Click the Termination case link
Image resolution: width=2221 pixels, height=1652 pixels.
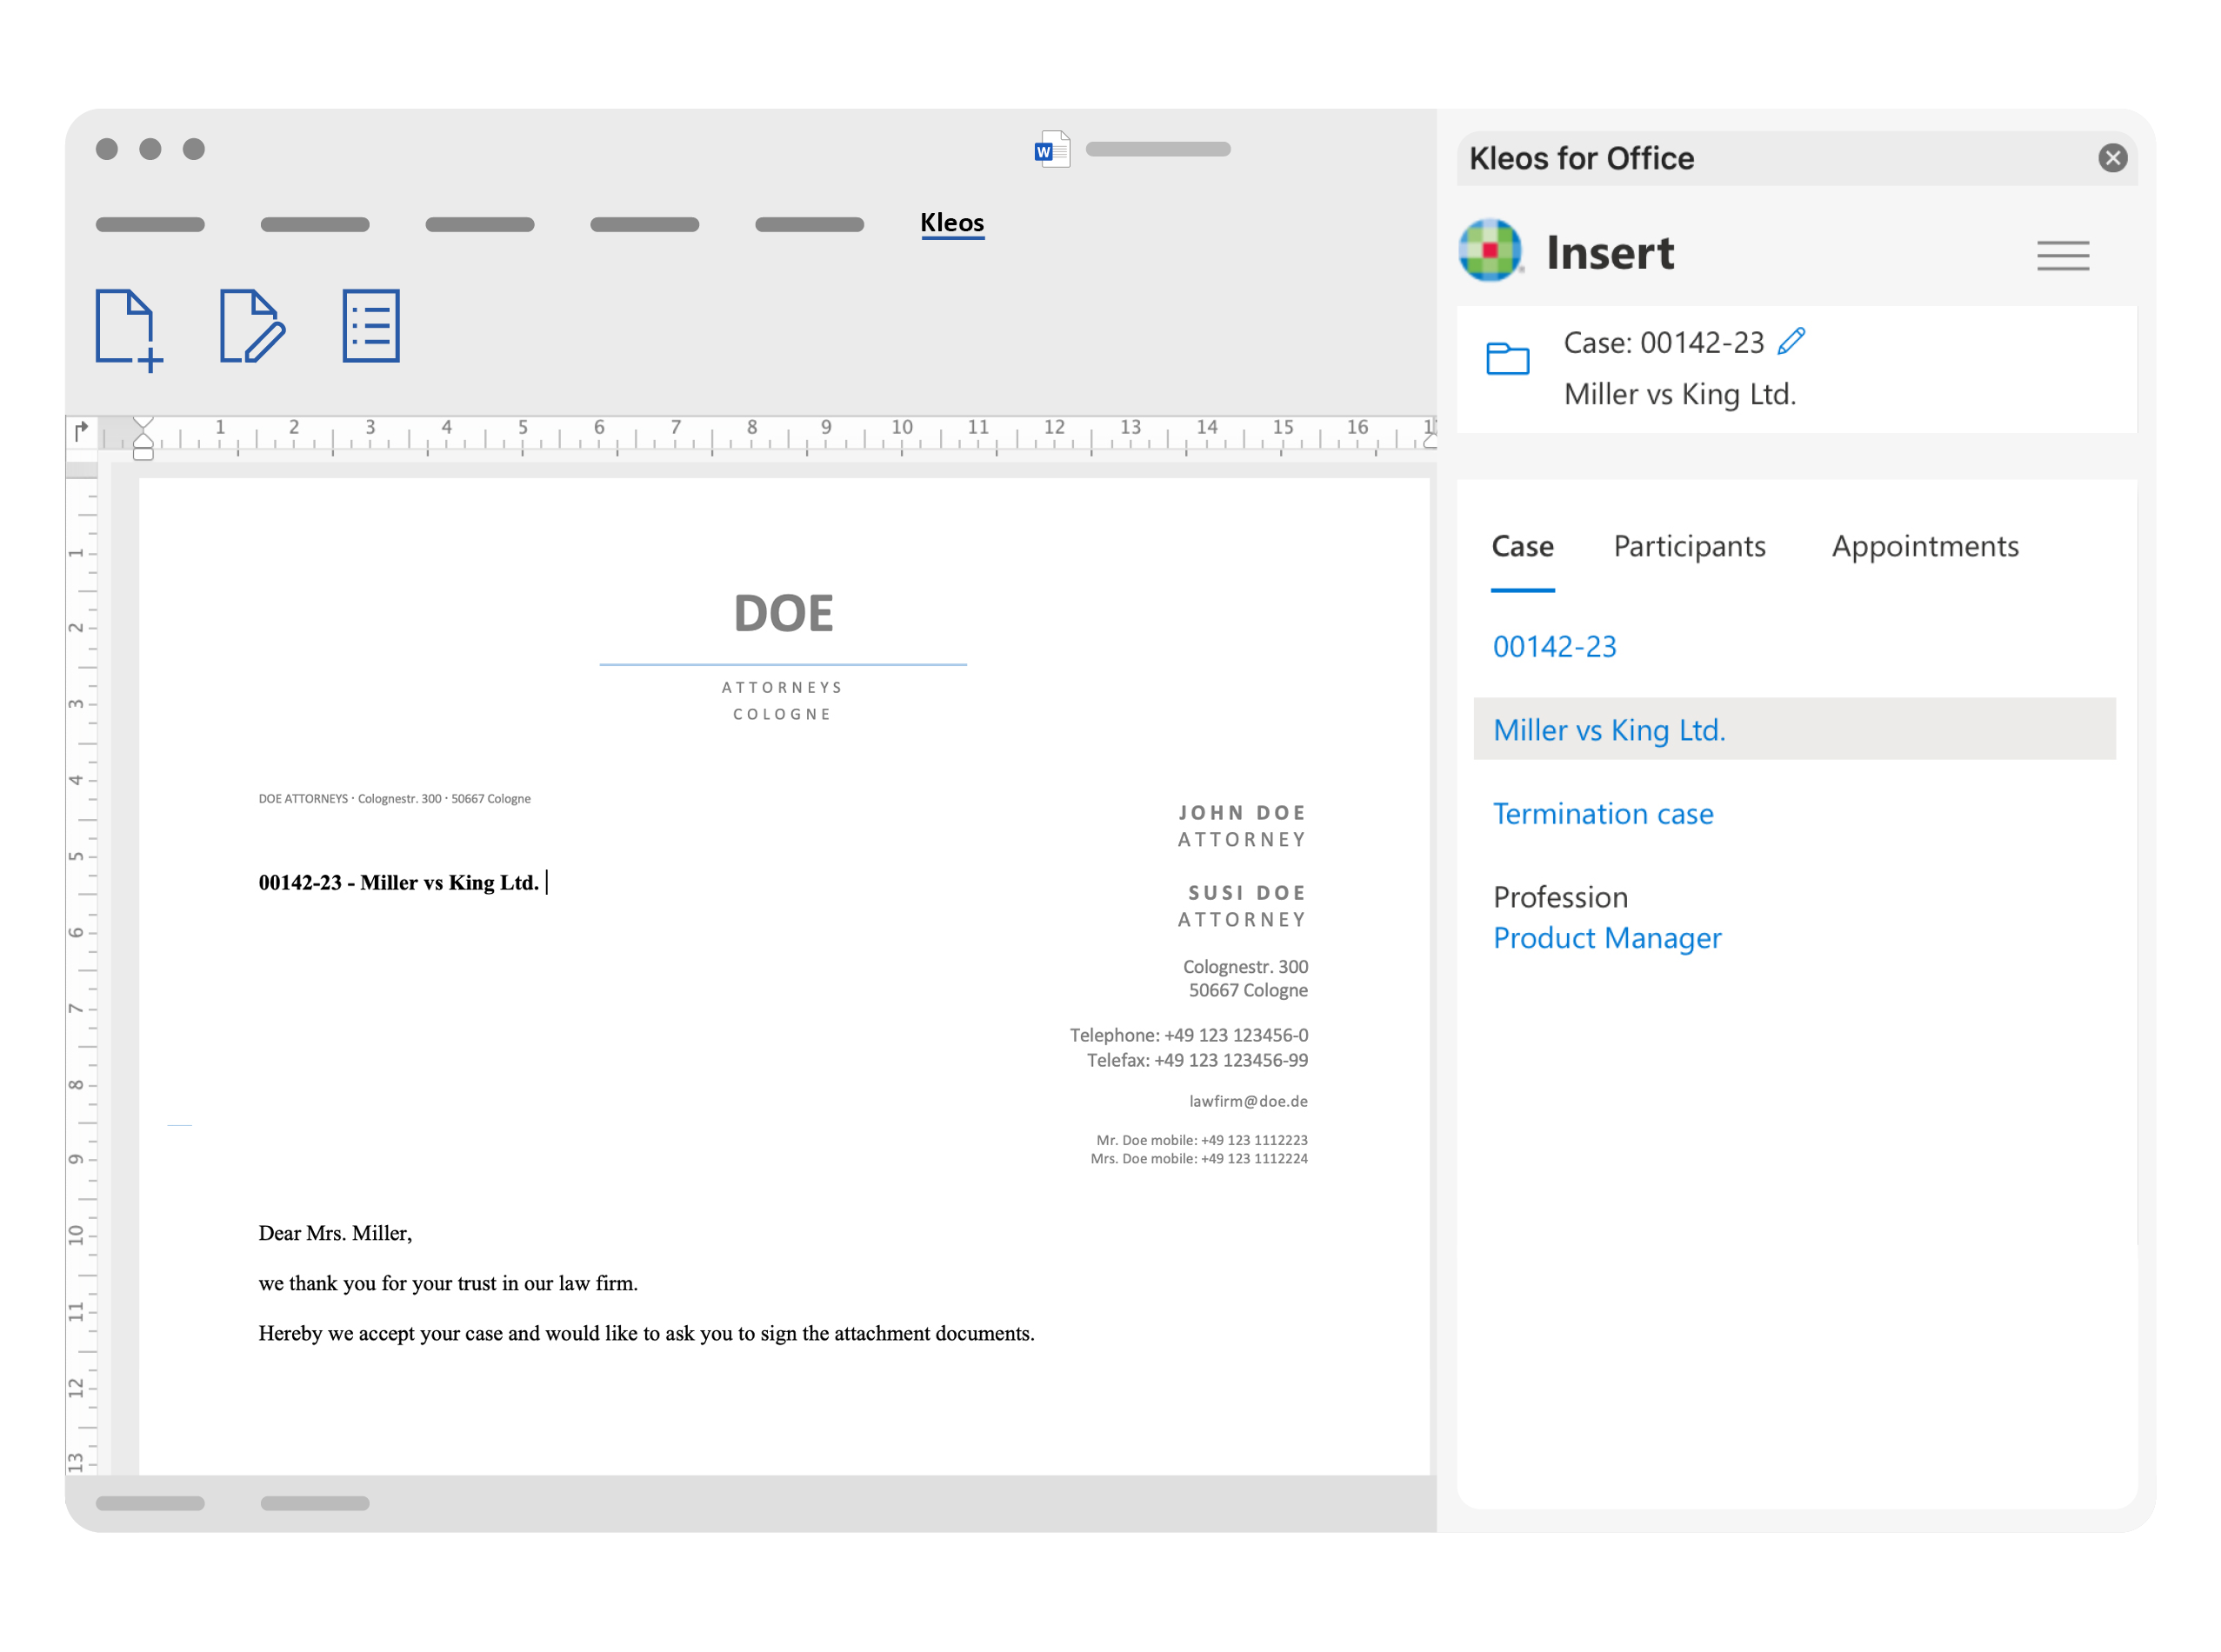point(1602,814)
